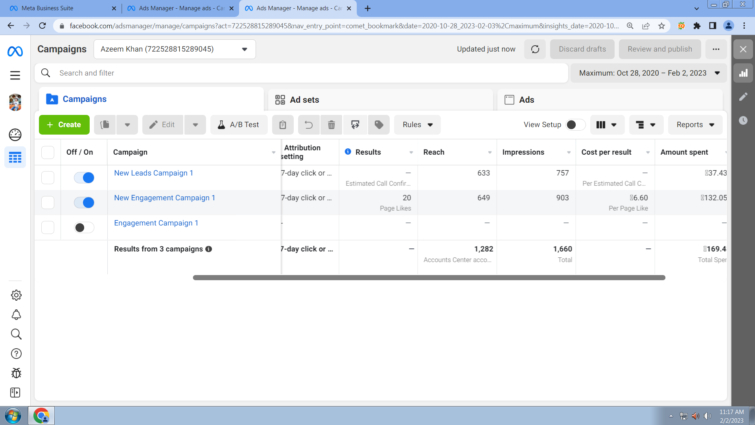
Task: Click the tag label icon in toolbar
Action: [x=379, y=125]
